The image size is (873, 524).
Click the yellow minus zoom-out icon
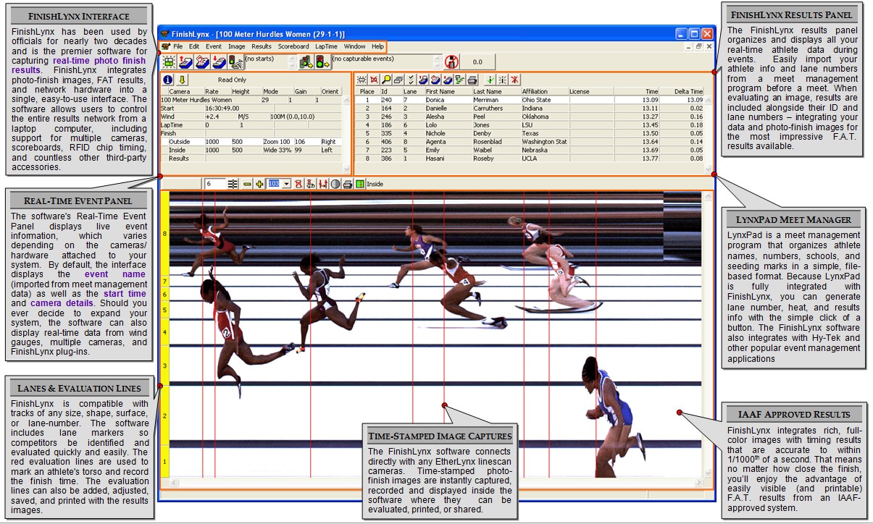pos(247,185)
